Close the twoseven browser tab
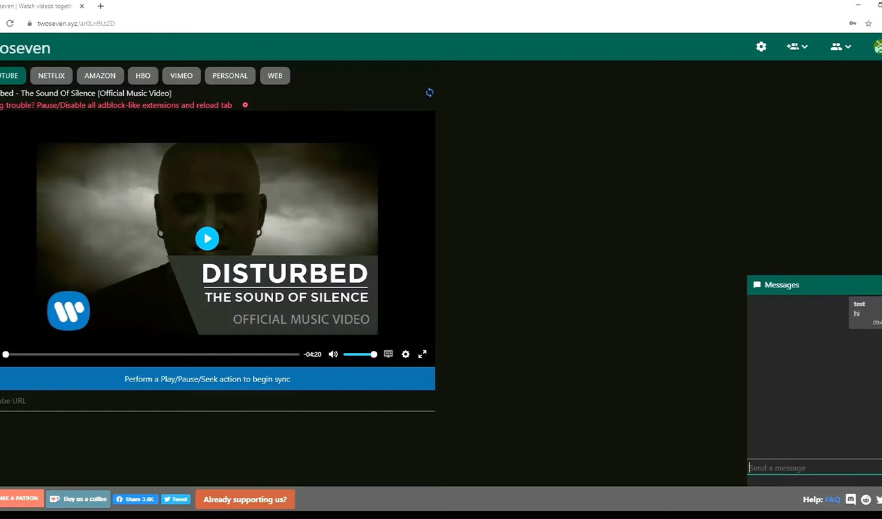Viewport: 882px width, 519px height. coord(82,6)
